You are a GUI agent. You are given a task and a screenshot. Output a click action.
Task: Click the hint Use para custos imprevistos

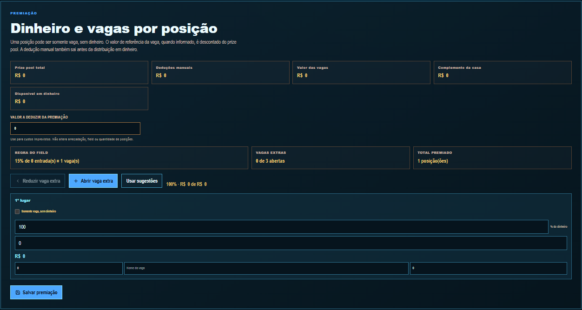72,139
